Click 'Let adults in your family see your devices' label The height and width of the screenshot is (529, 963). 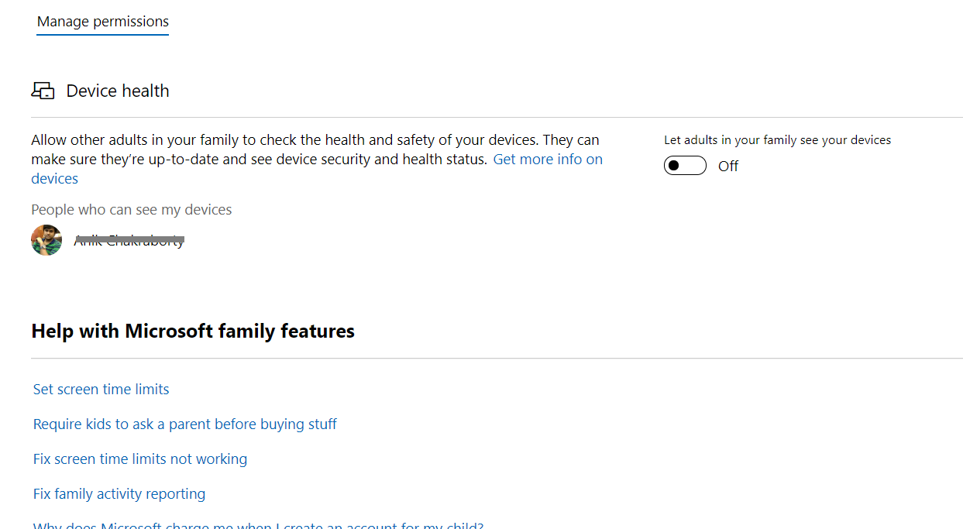777,140
